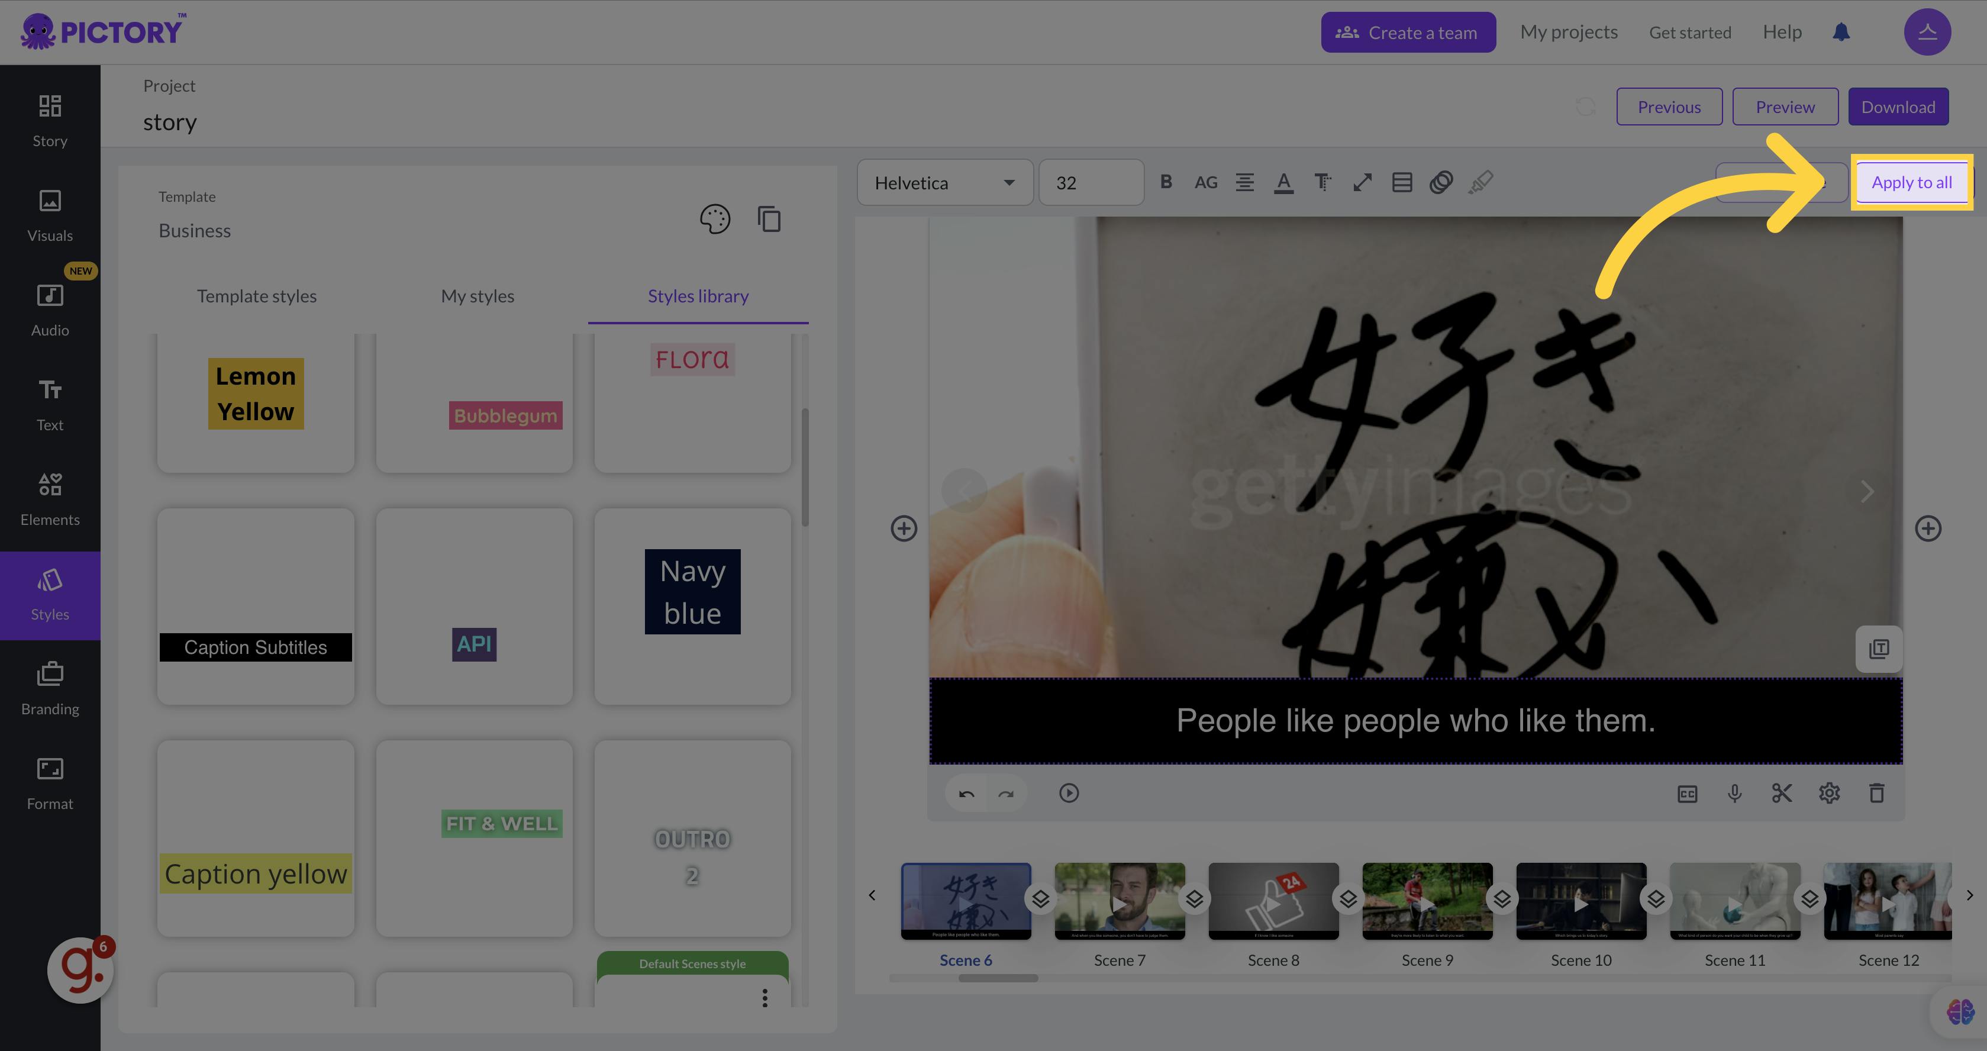Select the Caption Subtitles style
Viewport: 1987px width, 1051px height.
(255, 606)
